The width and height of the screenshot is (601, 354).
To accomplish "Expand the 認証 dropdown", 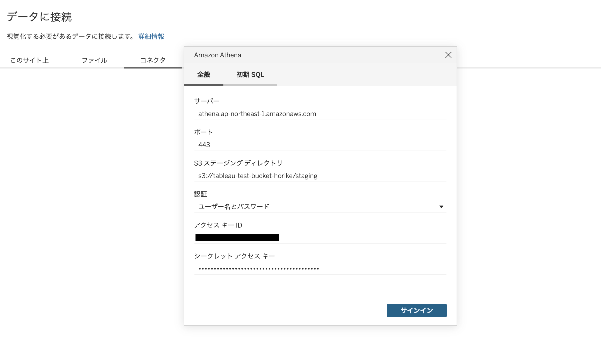I will pyautogui.click(x=320, y=207).
